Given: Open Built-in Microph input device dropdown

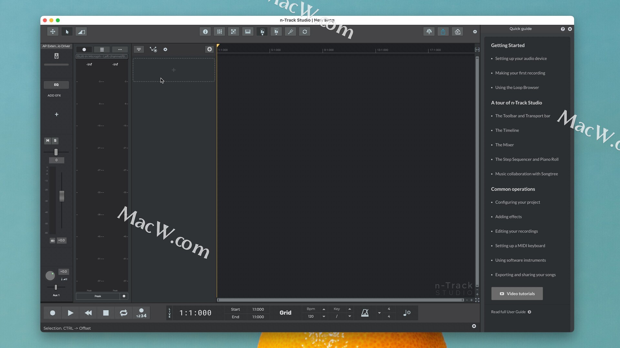Looking at the screenshot, I should tap(102, 56).
